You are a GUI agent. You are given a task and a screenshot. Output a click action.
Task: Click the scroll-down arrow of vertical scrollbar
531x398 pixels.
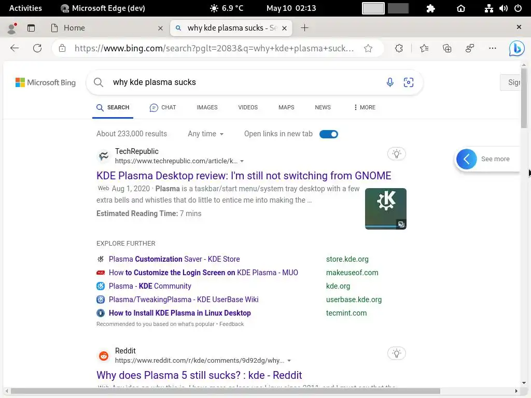524,383
